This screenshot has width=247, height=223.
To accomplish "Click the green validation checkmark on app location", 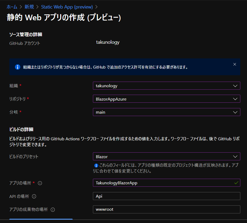I will click(x=236, y=183).
